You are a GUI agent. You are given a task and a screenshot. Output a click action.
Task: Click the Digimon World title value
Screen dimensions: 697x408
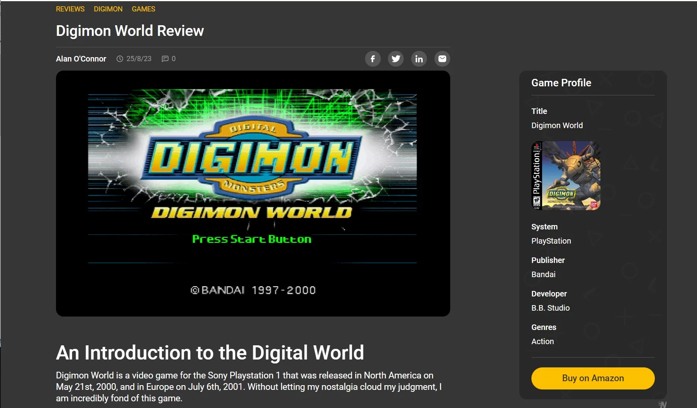point(557,125)
